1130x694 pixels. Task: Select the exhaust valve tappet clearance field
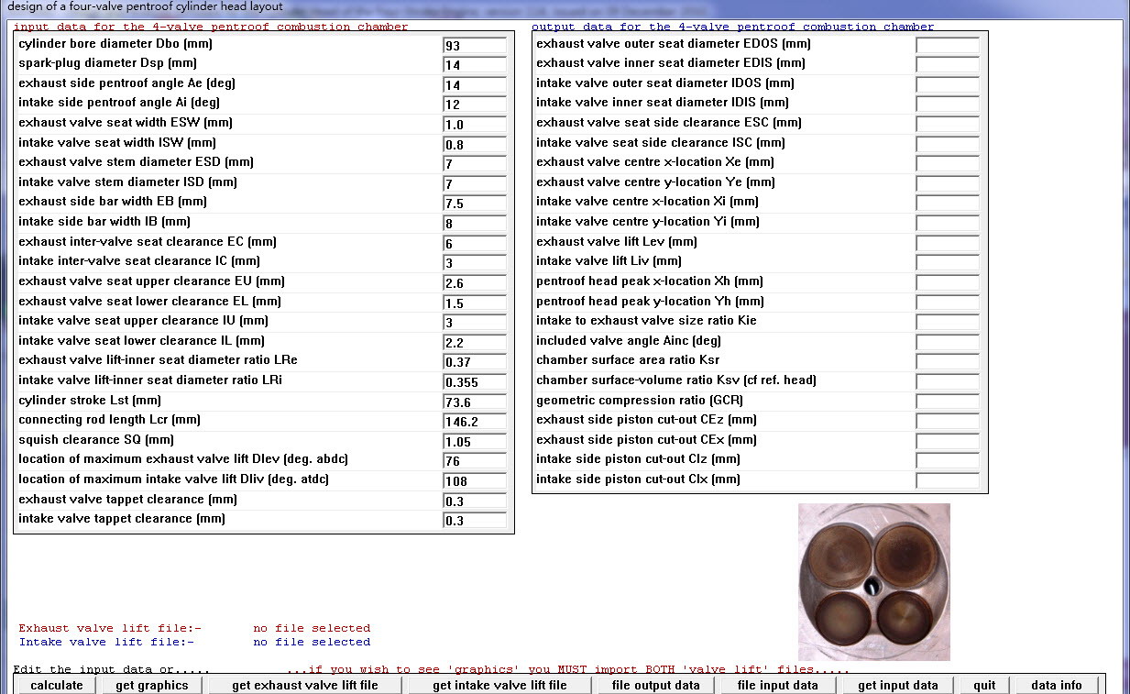click(x=475, y=501)
